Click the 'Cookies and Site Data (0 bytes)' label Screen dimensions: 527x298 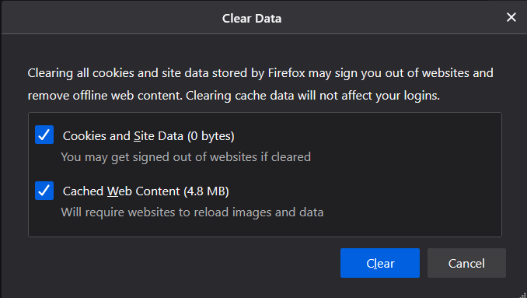(148, 136)
